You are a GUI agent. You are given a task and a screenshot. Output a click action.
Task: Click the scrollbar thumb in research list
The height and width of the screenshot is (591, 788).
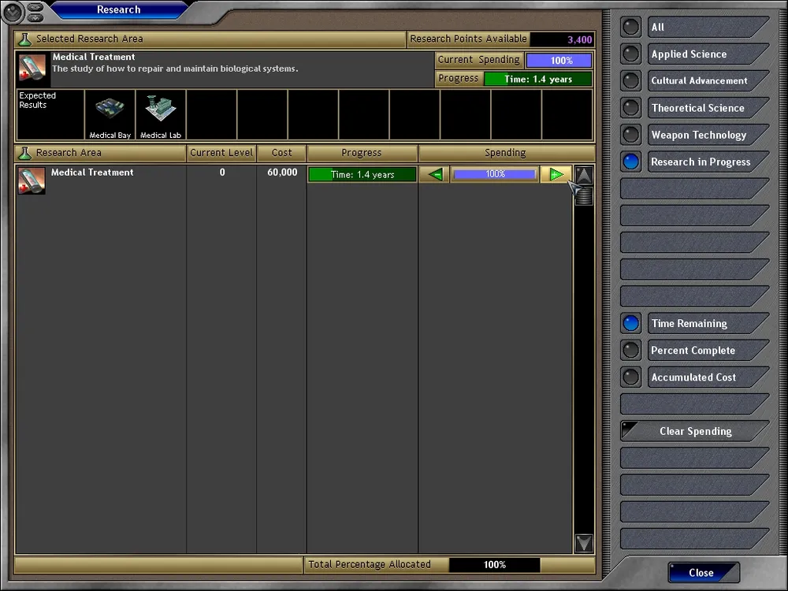point(583,195)
